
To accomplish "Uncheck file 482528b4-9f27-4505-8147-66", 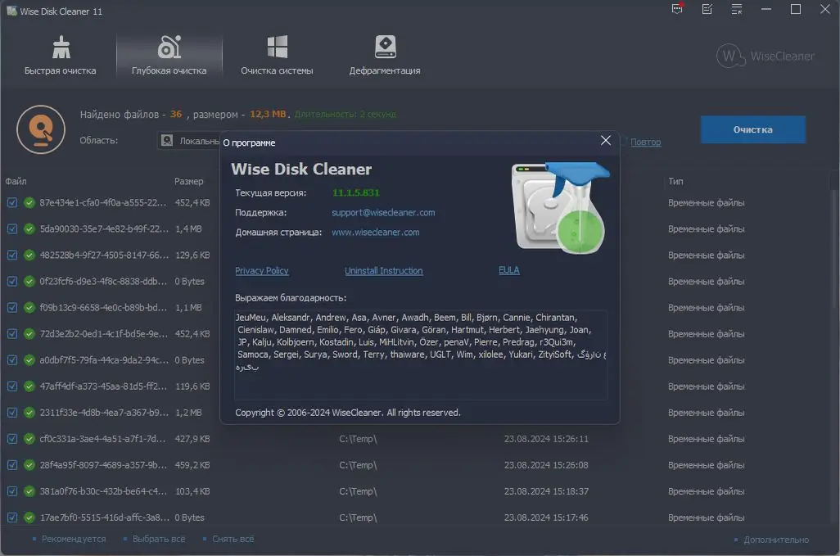I will (x=12, y=255).
